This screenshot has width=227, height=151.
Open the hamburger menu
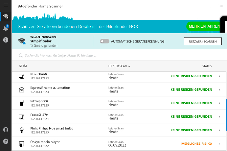pyautogui.click(x=6, y=5)
